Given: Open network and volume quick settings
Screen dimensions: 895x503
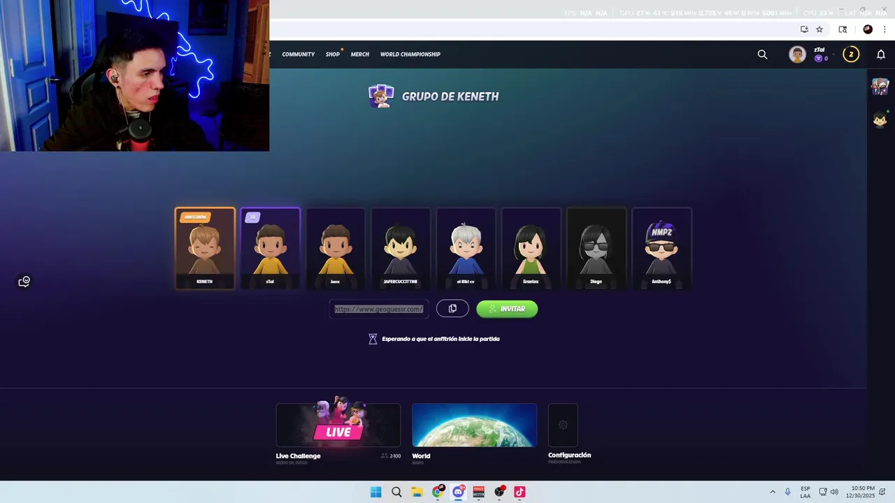Looking at the screenshot, I should (829, 492).
